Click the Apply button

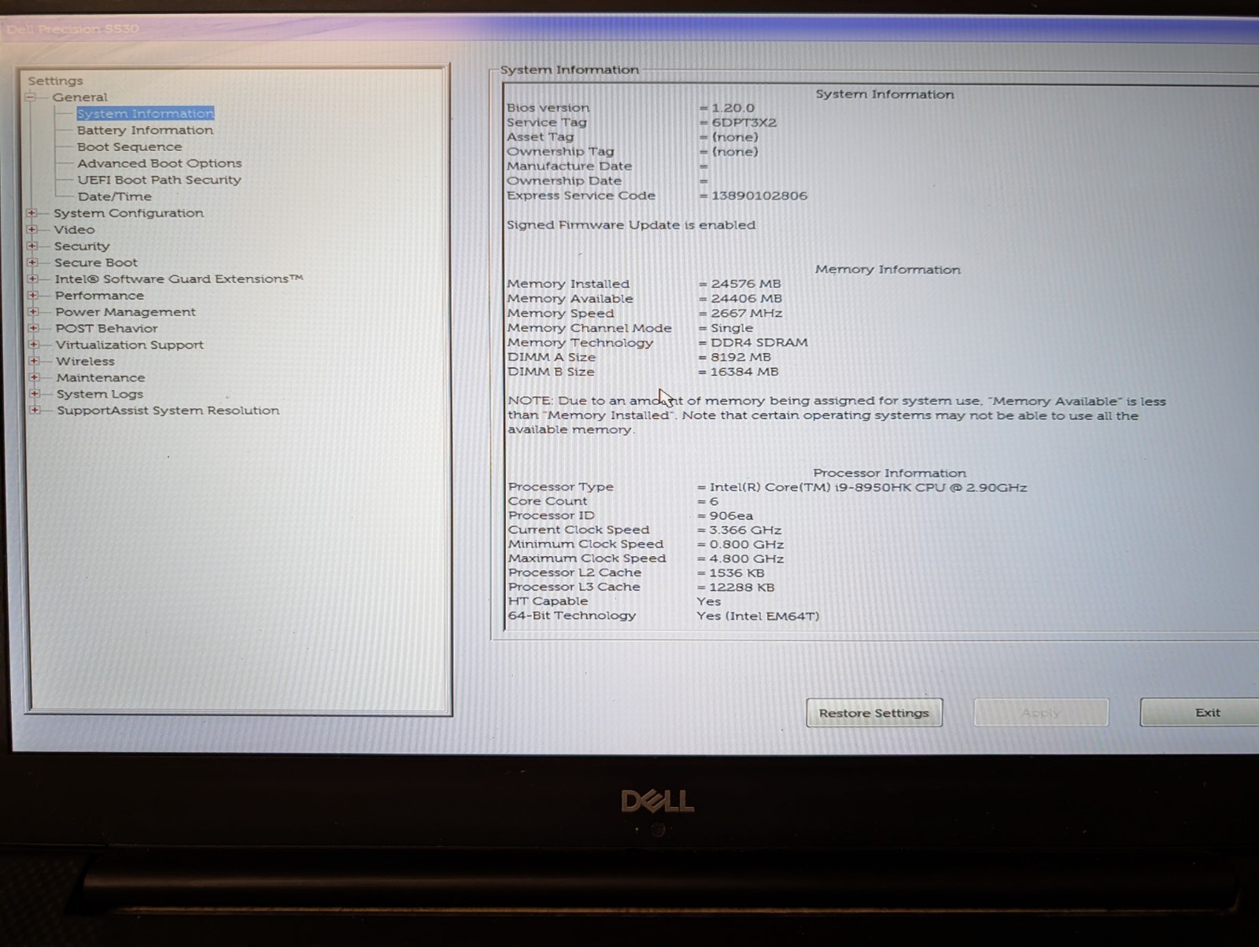1041,713
